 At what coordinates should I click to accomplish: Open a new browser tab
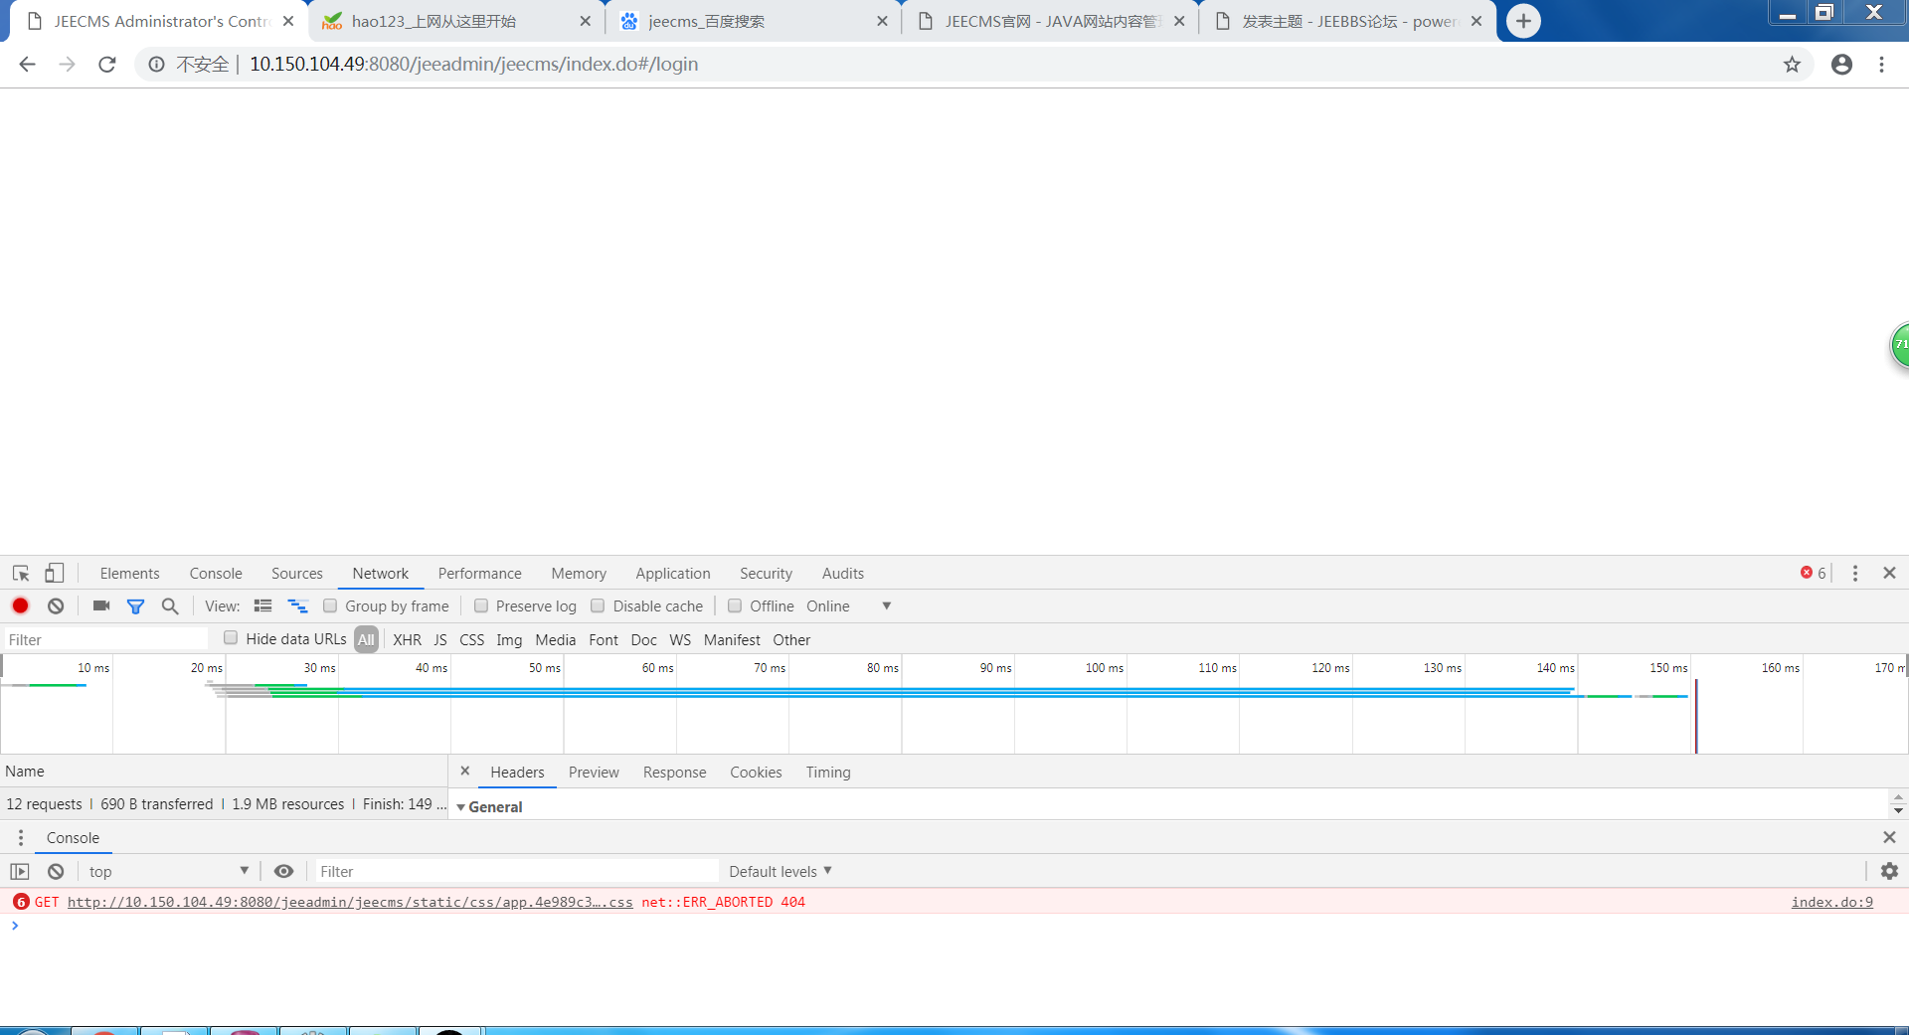point(1523,21)
